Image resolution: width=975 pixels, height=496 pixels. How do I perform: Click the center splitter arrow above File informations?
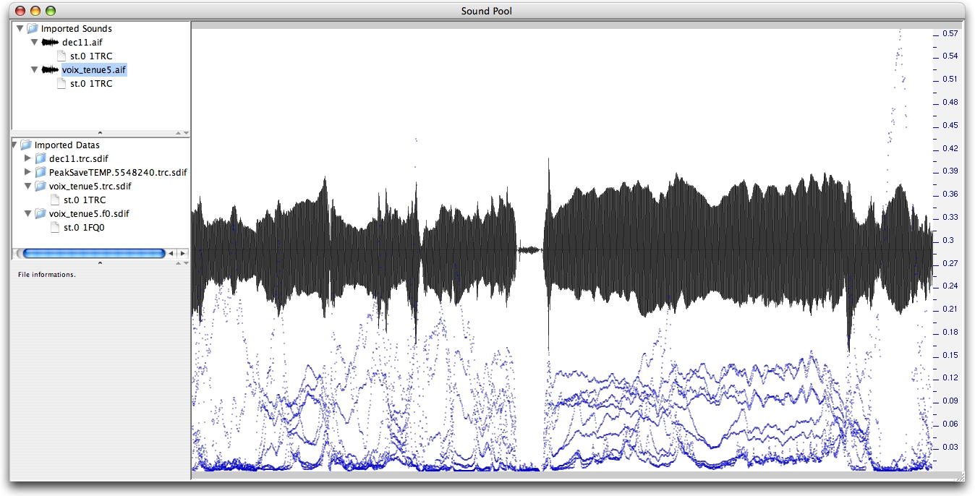click(101, 263)
